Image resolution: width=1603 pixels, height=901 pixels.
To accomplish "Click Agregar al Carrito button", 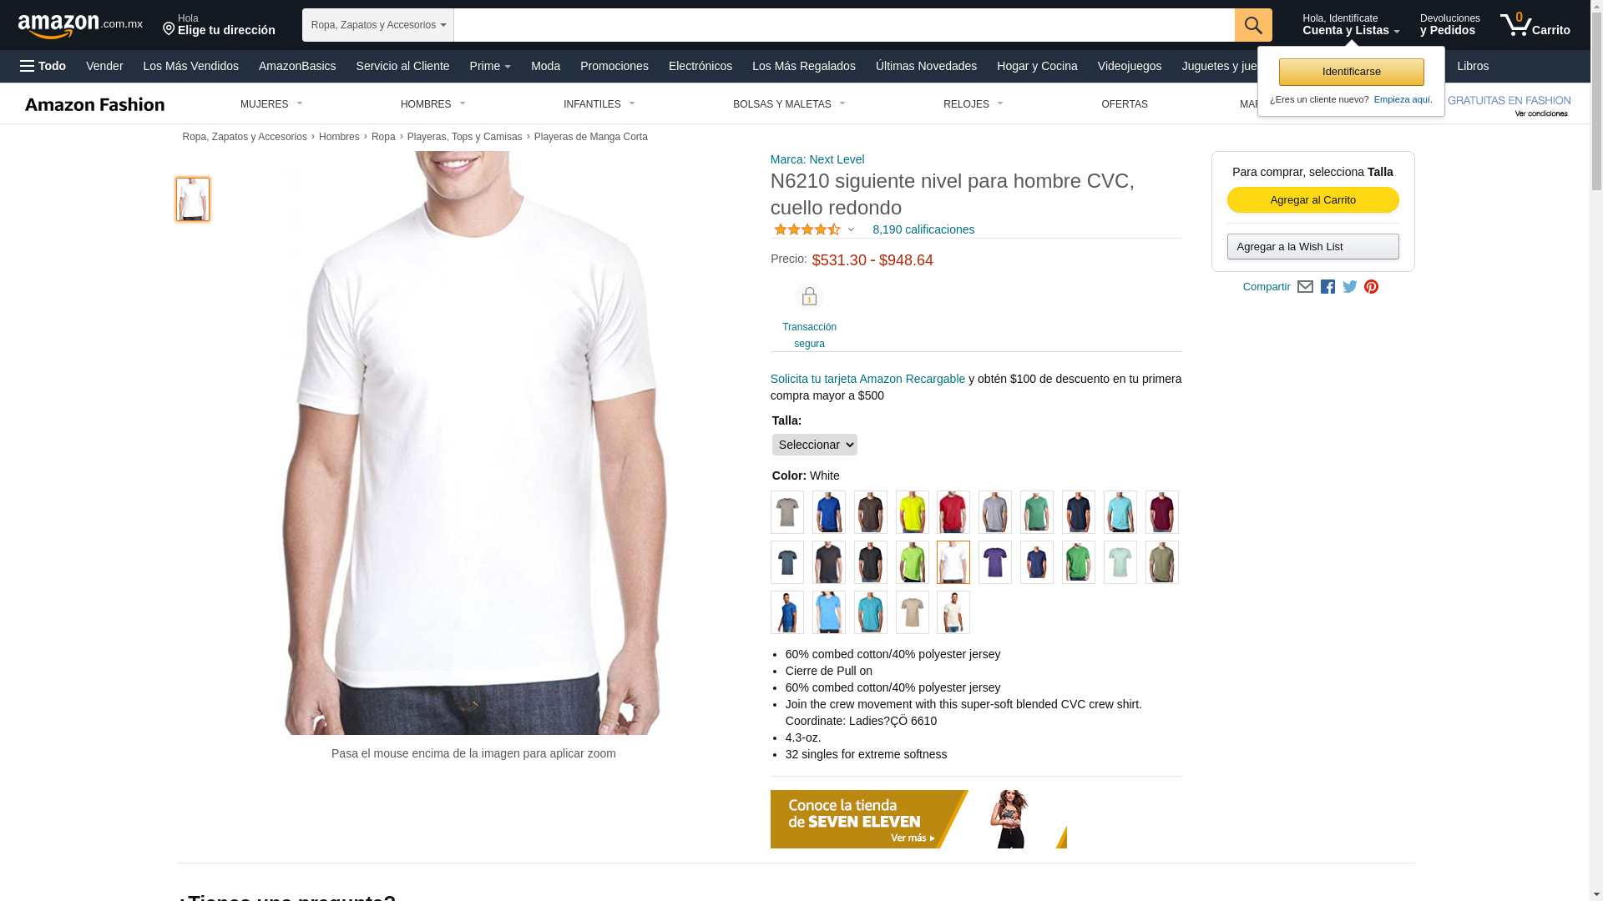I will click(1312, 200).
